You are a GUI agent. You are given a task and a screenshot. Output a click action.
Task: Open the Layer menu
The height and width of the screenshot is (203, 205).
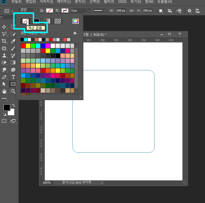click(x=64, y=2)
